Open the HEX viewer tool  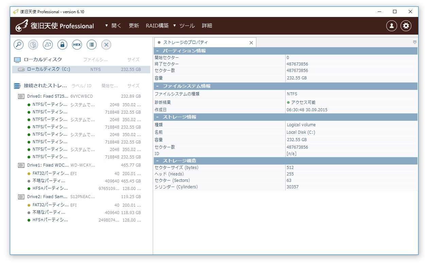point(77,44)
